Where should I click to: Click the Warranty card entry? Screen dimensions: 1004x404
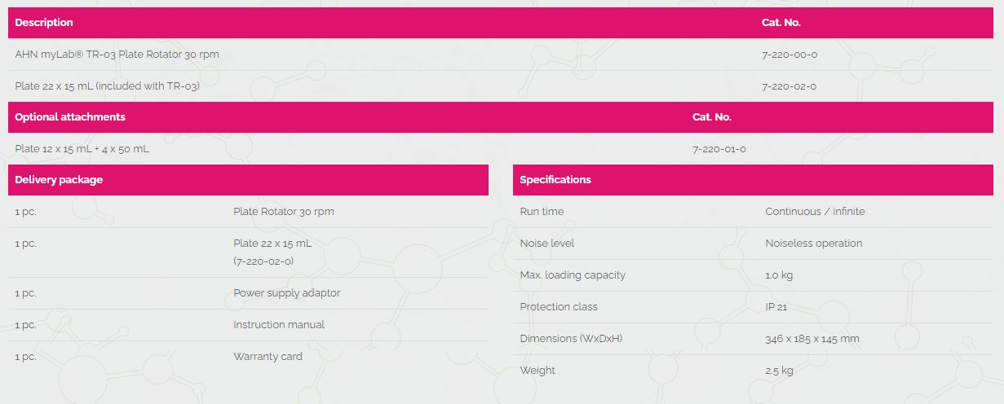[x=268, y=357]
